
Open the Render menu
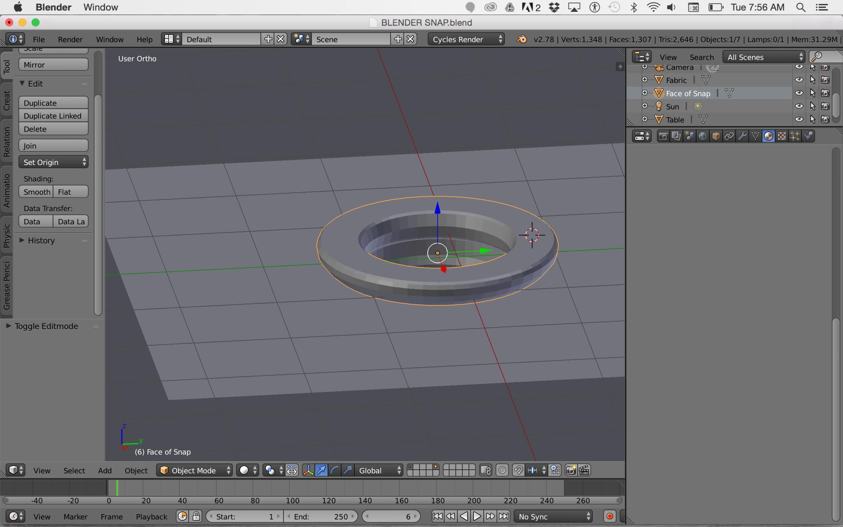[x=70, y=39]
